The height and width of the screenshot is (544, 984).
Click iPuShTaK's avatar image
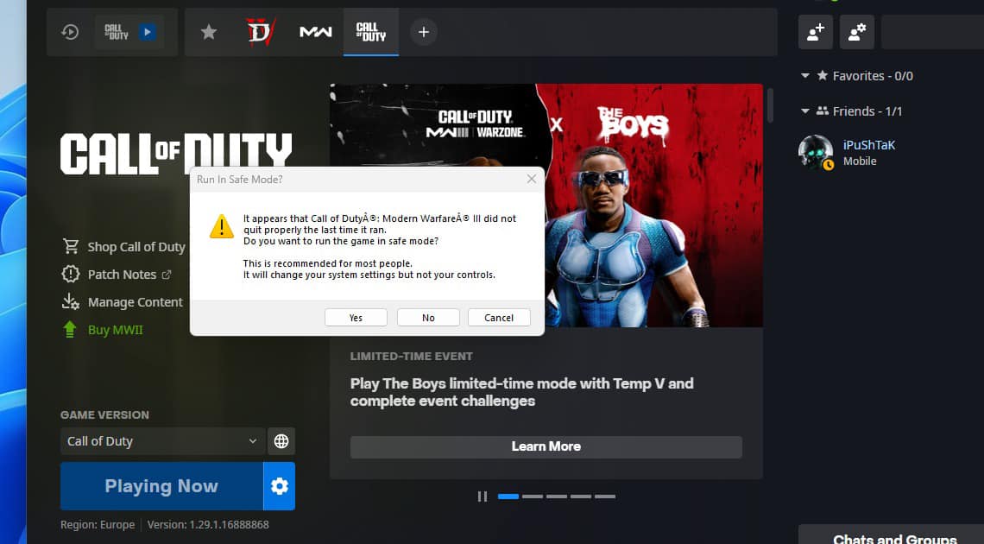click(815, 153)
